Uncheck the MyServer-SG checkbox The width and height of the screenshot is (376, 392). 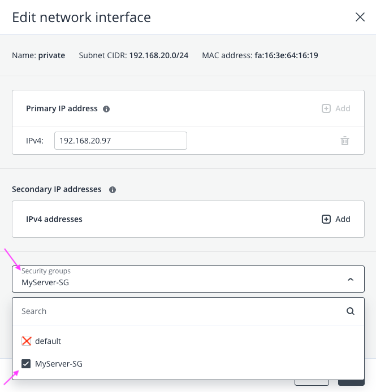tap(26, 364)
